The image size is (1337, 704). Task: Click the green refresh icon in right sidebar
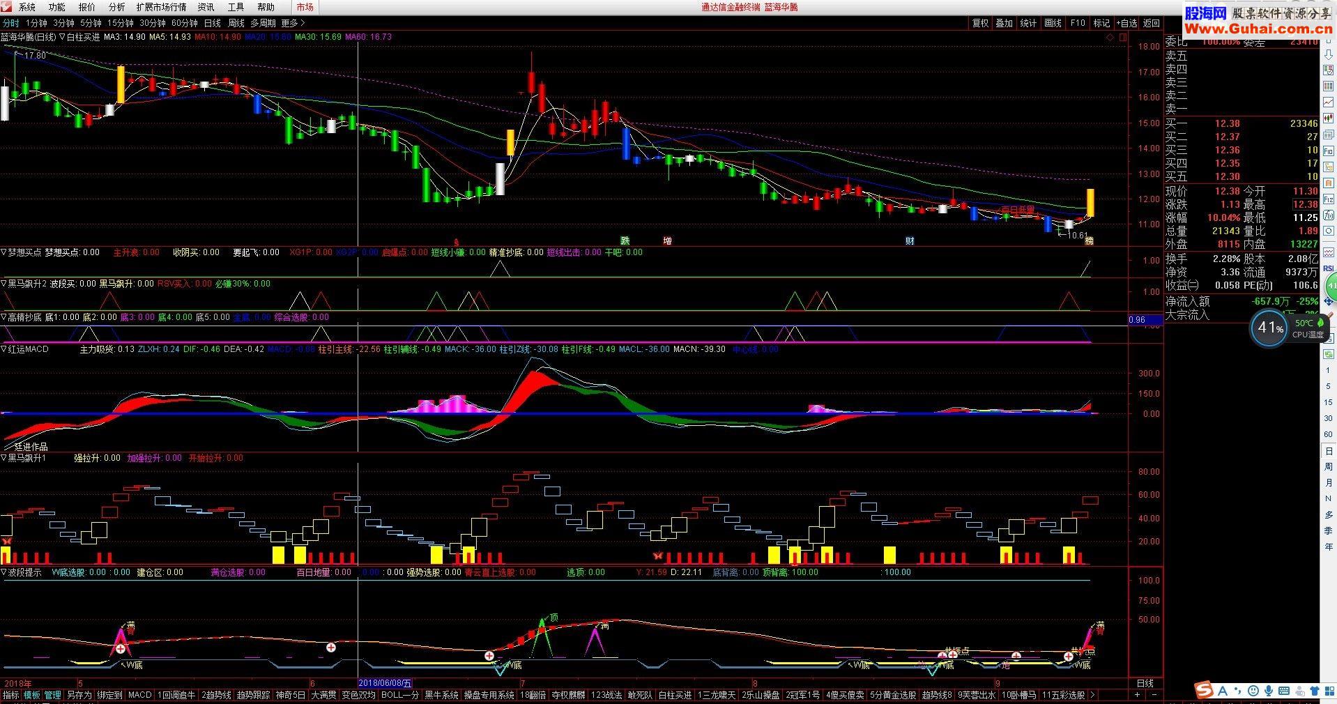pyautogui.click(x=1329, y=353)
